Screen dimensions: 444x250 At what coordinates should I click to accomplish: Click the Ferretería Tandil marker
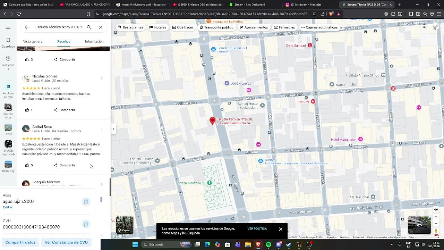tap(213, 49)
